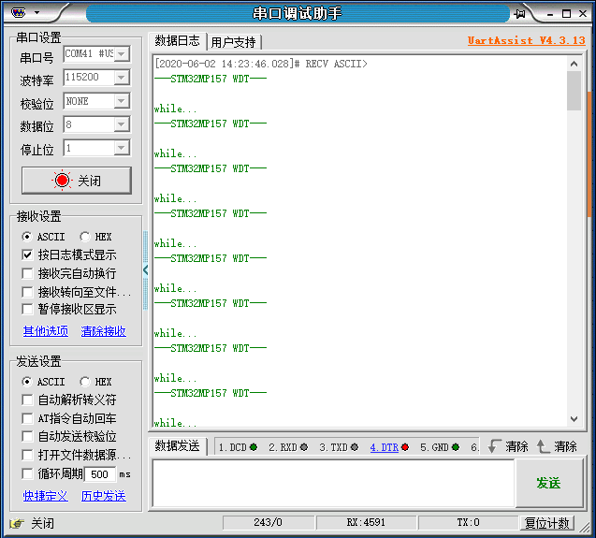Clear log with the up-arrow 清除
Viewport: 596px width, 538px height.
(557, 446)
